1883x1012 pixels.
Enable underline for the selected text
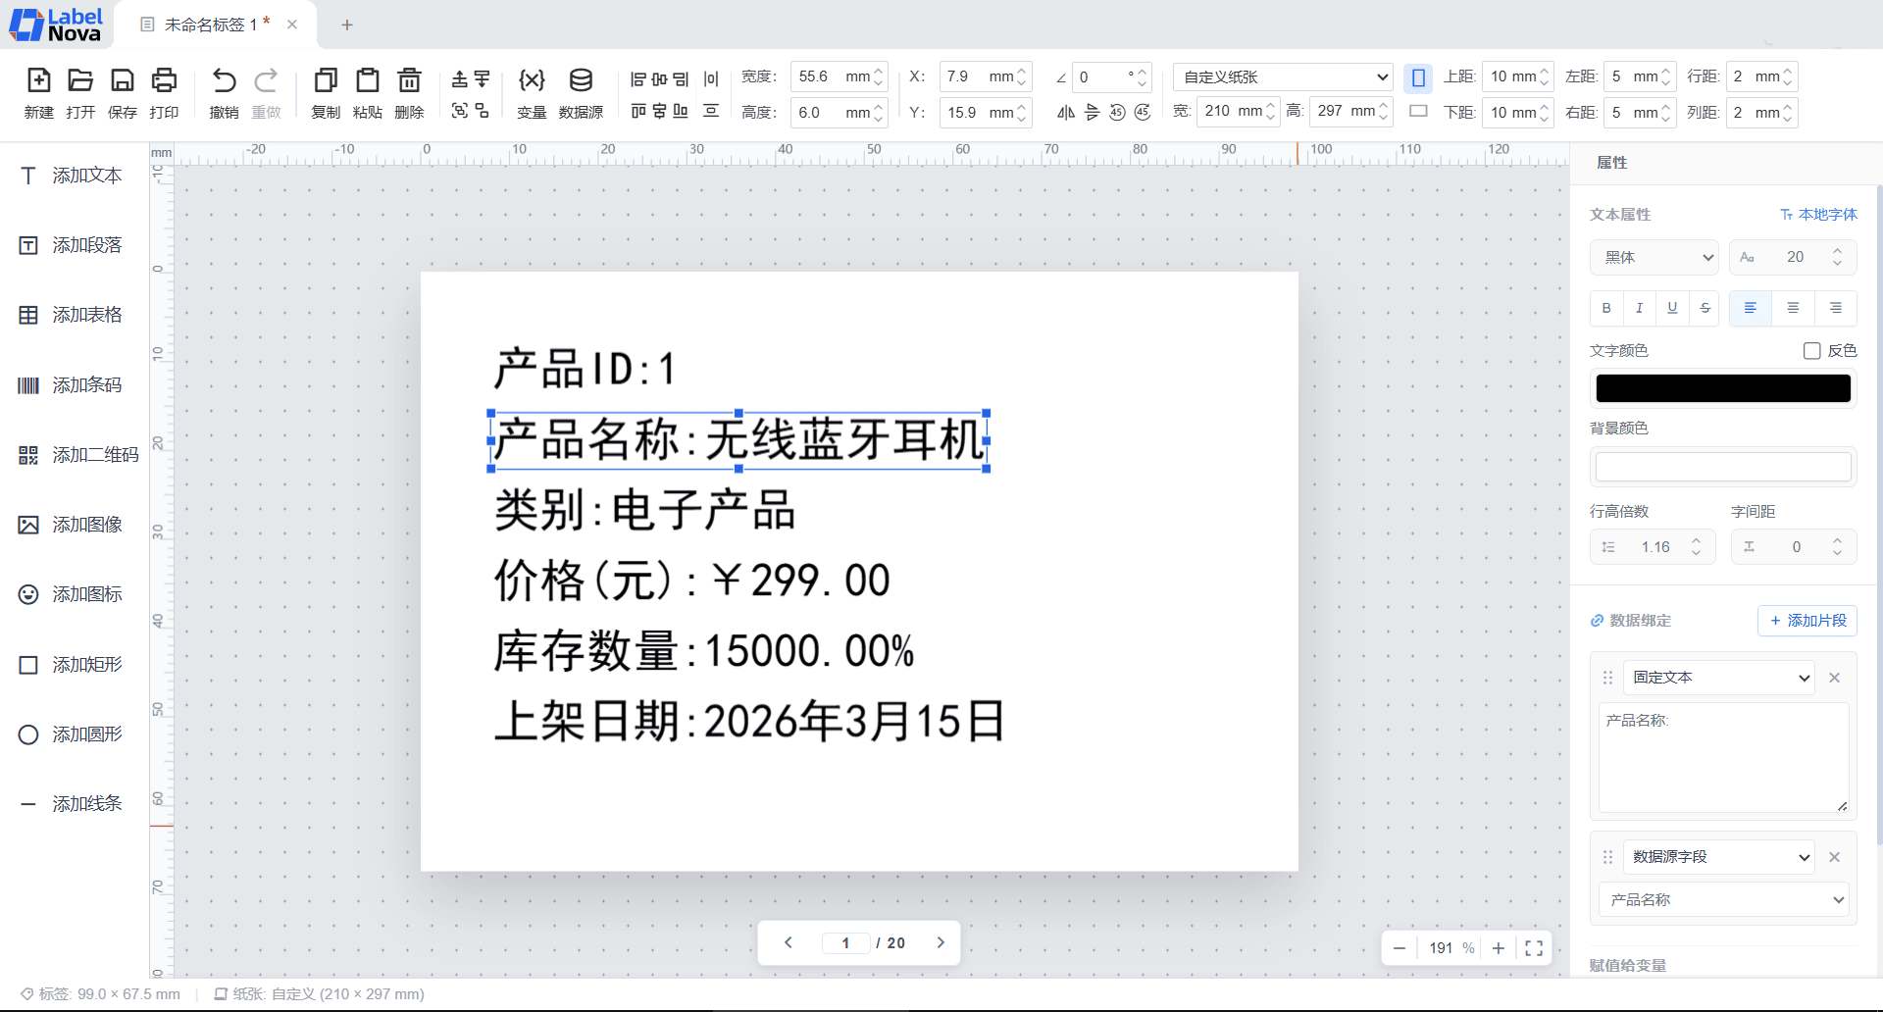[1672, 308]
